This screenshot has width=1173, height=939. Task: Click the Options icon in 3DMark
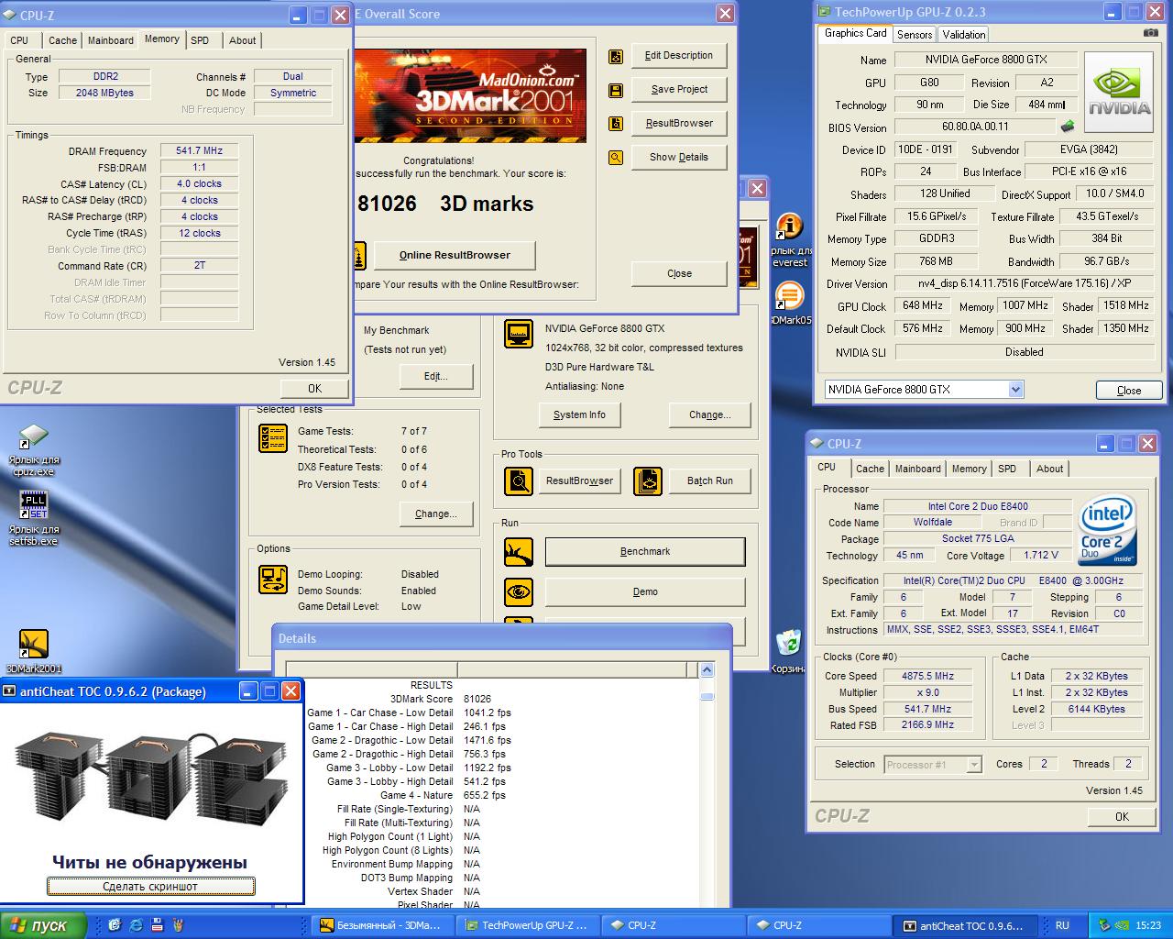coord(274,580)
